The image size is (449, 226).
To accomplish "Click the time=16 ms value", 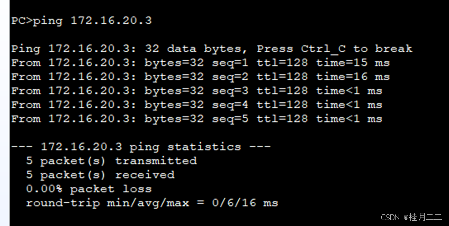I will point(353,77).
